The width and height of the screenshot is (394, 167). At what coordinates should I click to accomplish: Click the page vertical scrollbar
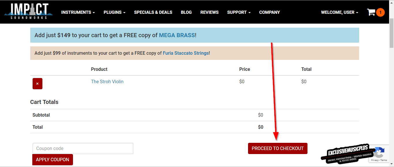tap(391, 86)
